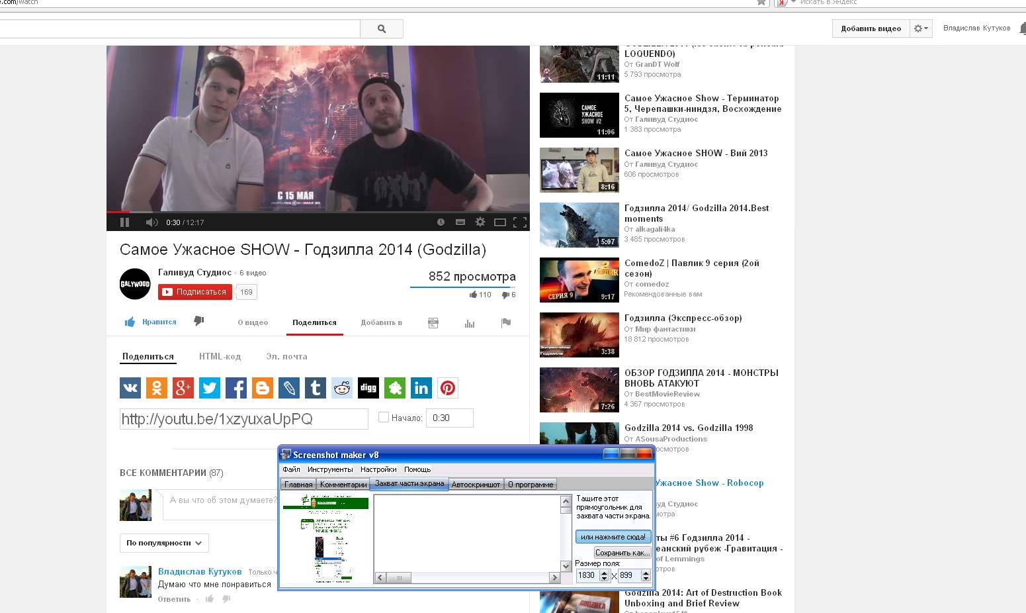Open video player settings gear
Viewport: 1026px width, 613px height.
(480, 222)
